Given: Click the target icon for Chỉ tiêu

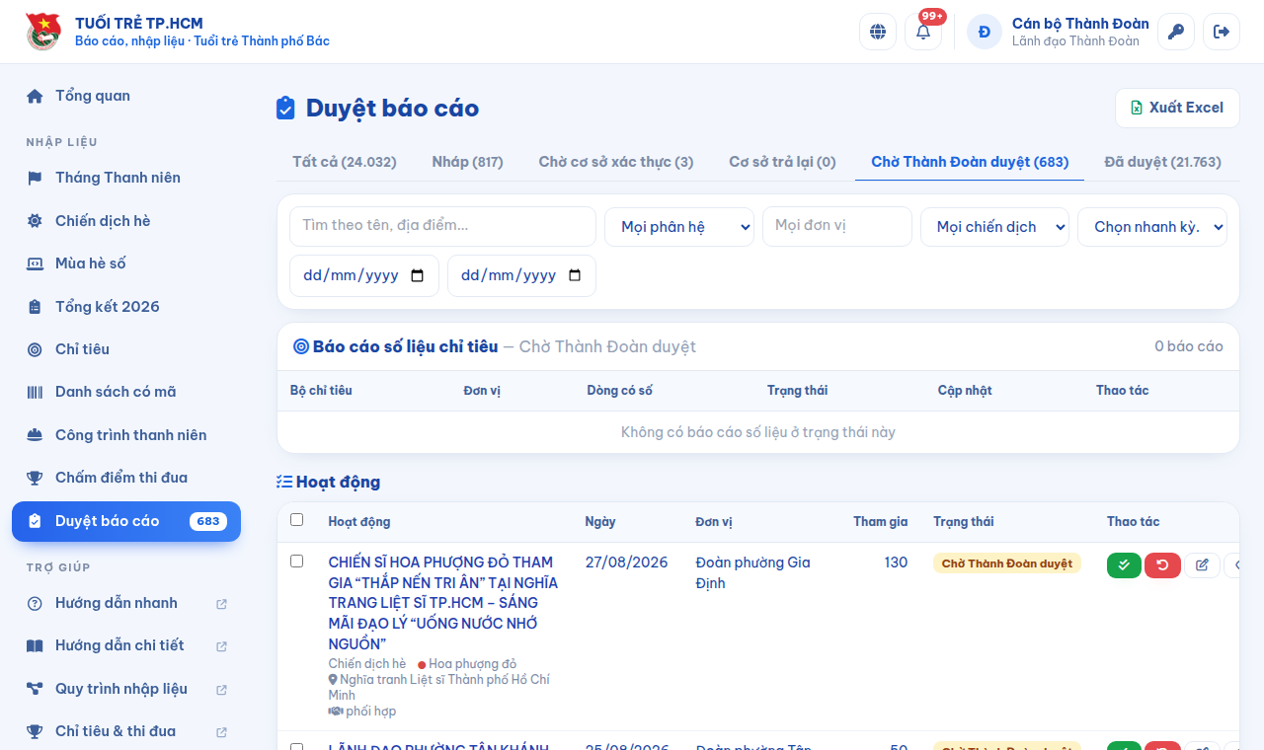Looking at the screenshot, I should pyautogui.click(x=35, y=349).
